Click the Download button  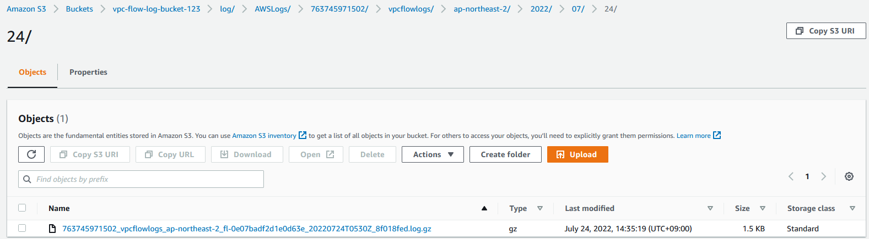247,154
